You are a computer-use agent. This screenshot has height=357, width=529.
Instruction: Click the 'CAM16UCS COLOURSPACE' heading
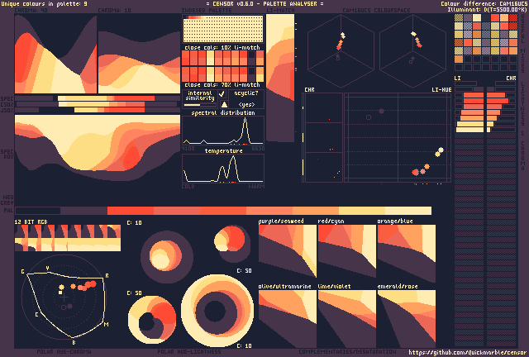[376, 11]
